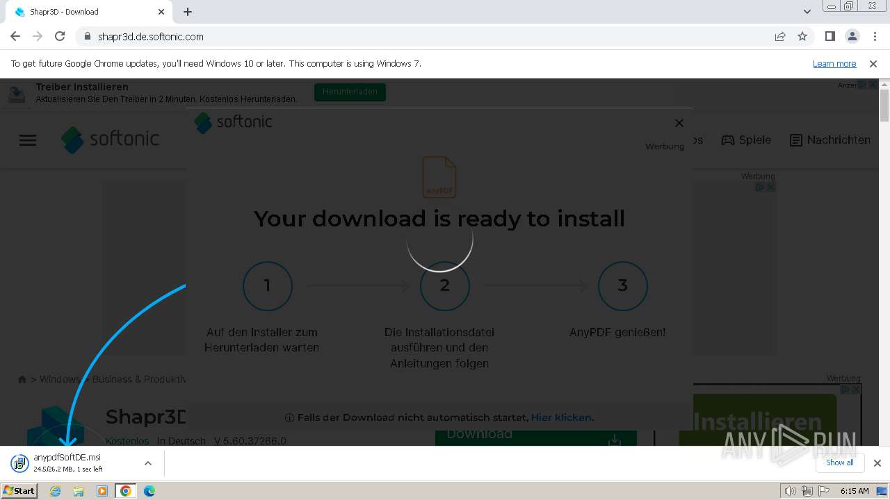Open the Softonic hamburger menu

(28, 140)
